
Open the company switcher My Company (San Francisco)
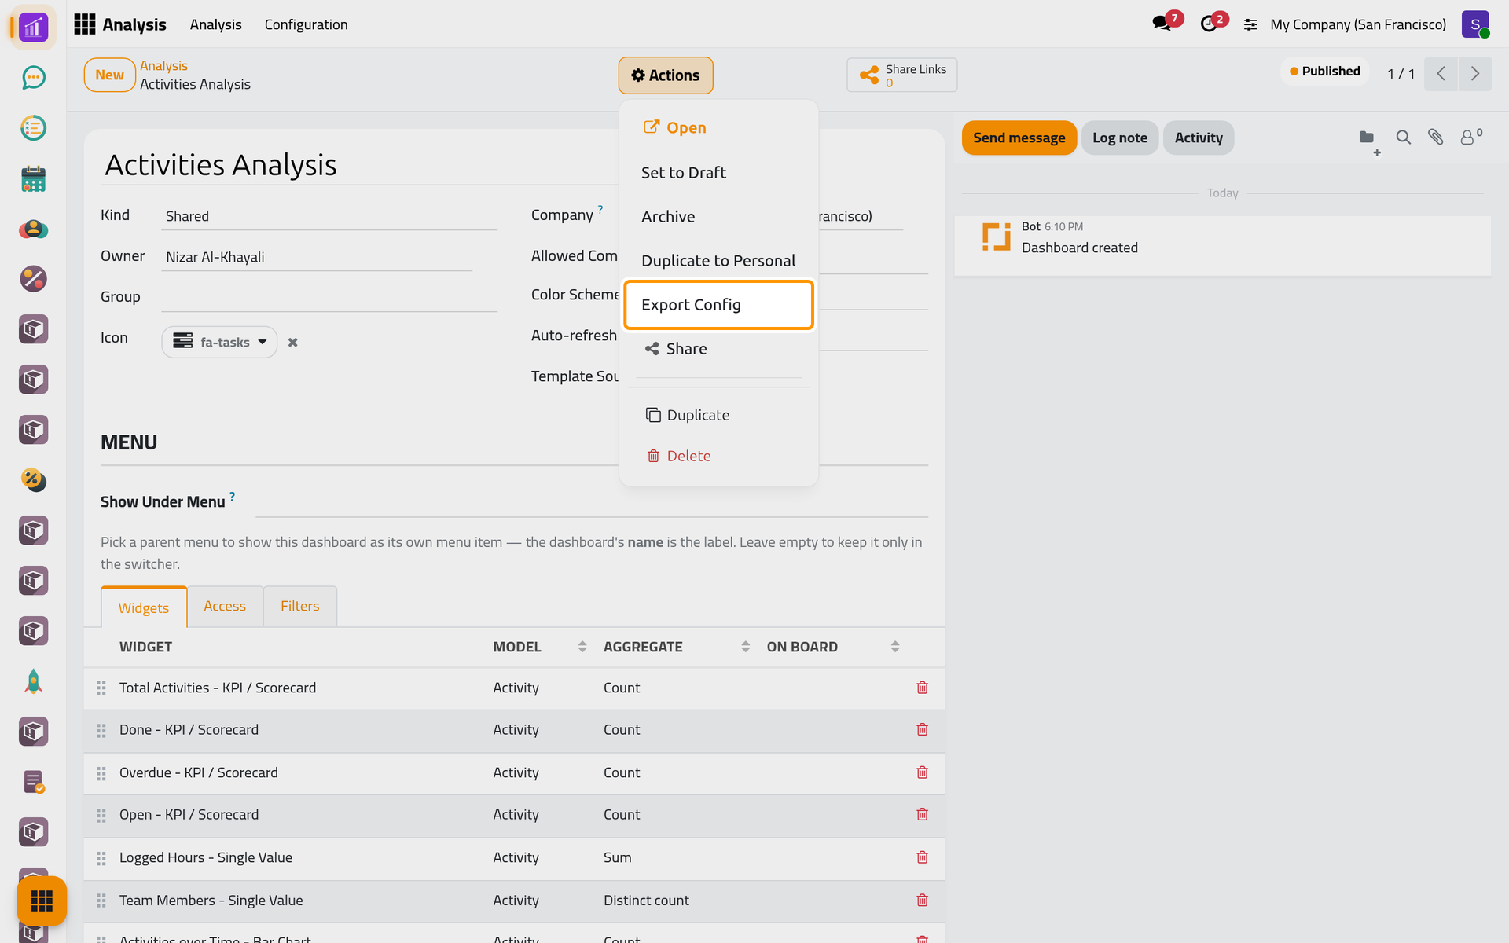1357,24
